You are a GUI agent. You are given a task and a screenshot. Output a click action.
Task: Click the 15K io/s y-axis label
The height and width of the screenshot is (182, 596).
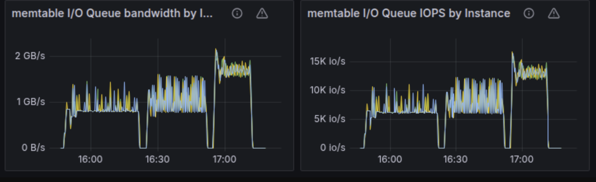pyautogui.click(x=327, y=61)
